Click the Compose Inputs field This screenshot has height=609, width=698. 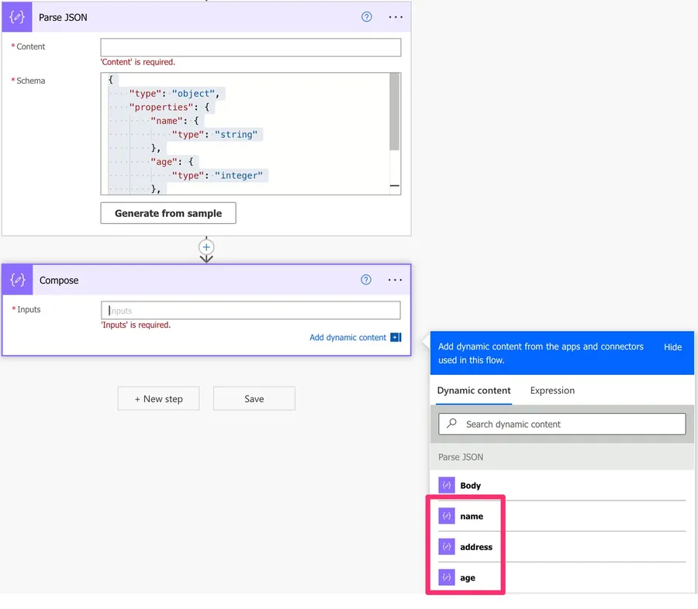tap(251, 311)
